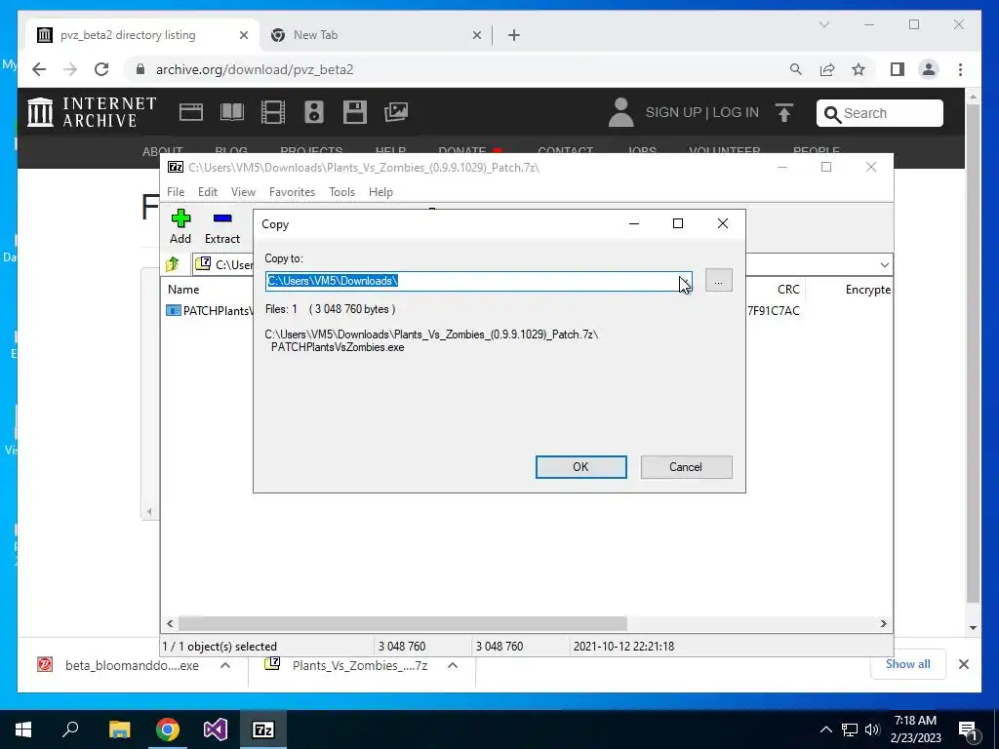Screen dimensions: 999x749
Task: Open the Windows Start menu
Action: pyautogui.click(x=23, y=729)
